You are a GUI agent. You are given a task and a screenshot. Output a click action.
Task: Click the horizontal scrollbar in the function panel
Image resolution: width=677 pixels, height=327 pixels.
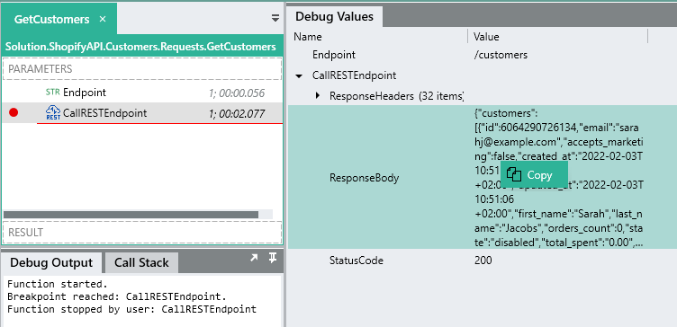point(131,215)
